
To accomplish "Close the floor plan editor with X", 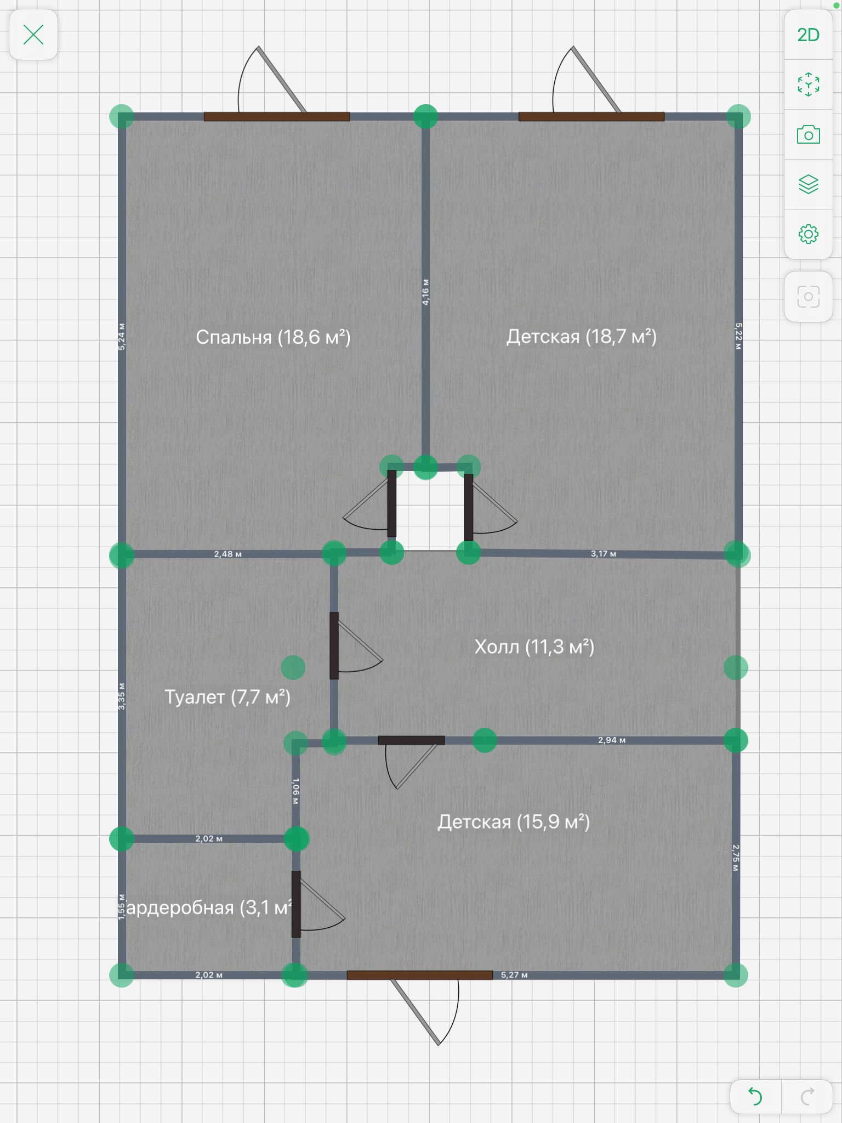I will pyautogui.click(x=33, y=35).
